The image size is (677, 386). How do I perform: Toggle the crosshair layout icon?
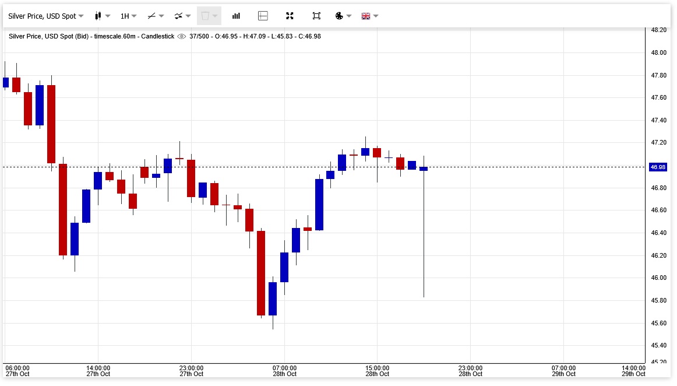pos(263,16)
